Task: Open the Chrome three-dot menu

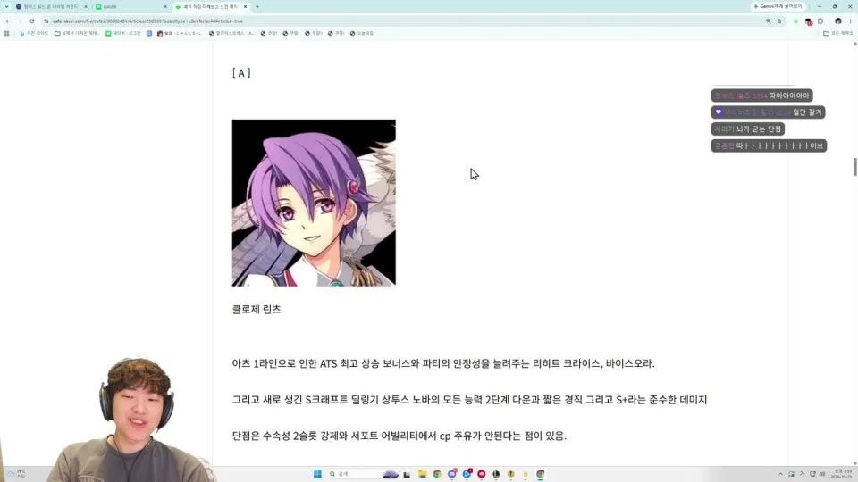Action: (851, 21)
